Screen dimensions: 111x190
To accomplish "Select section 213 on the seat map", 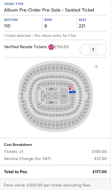I will point(80,94).
